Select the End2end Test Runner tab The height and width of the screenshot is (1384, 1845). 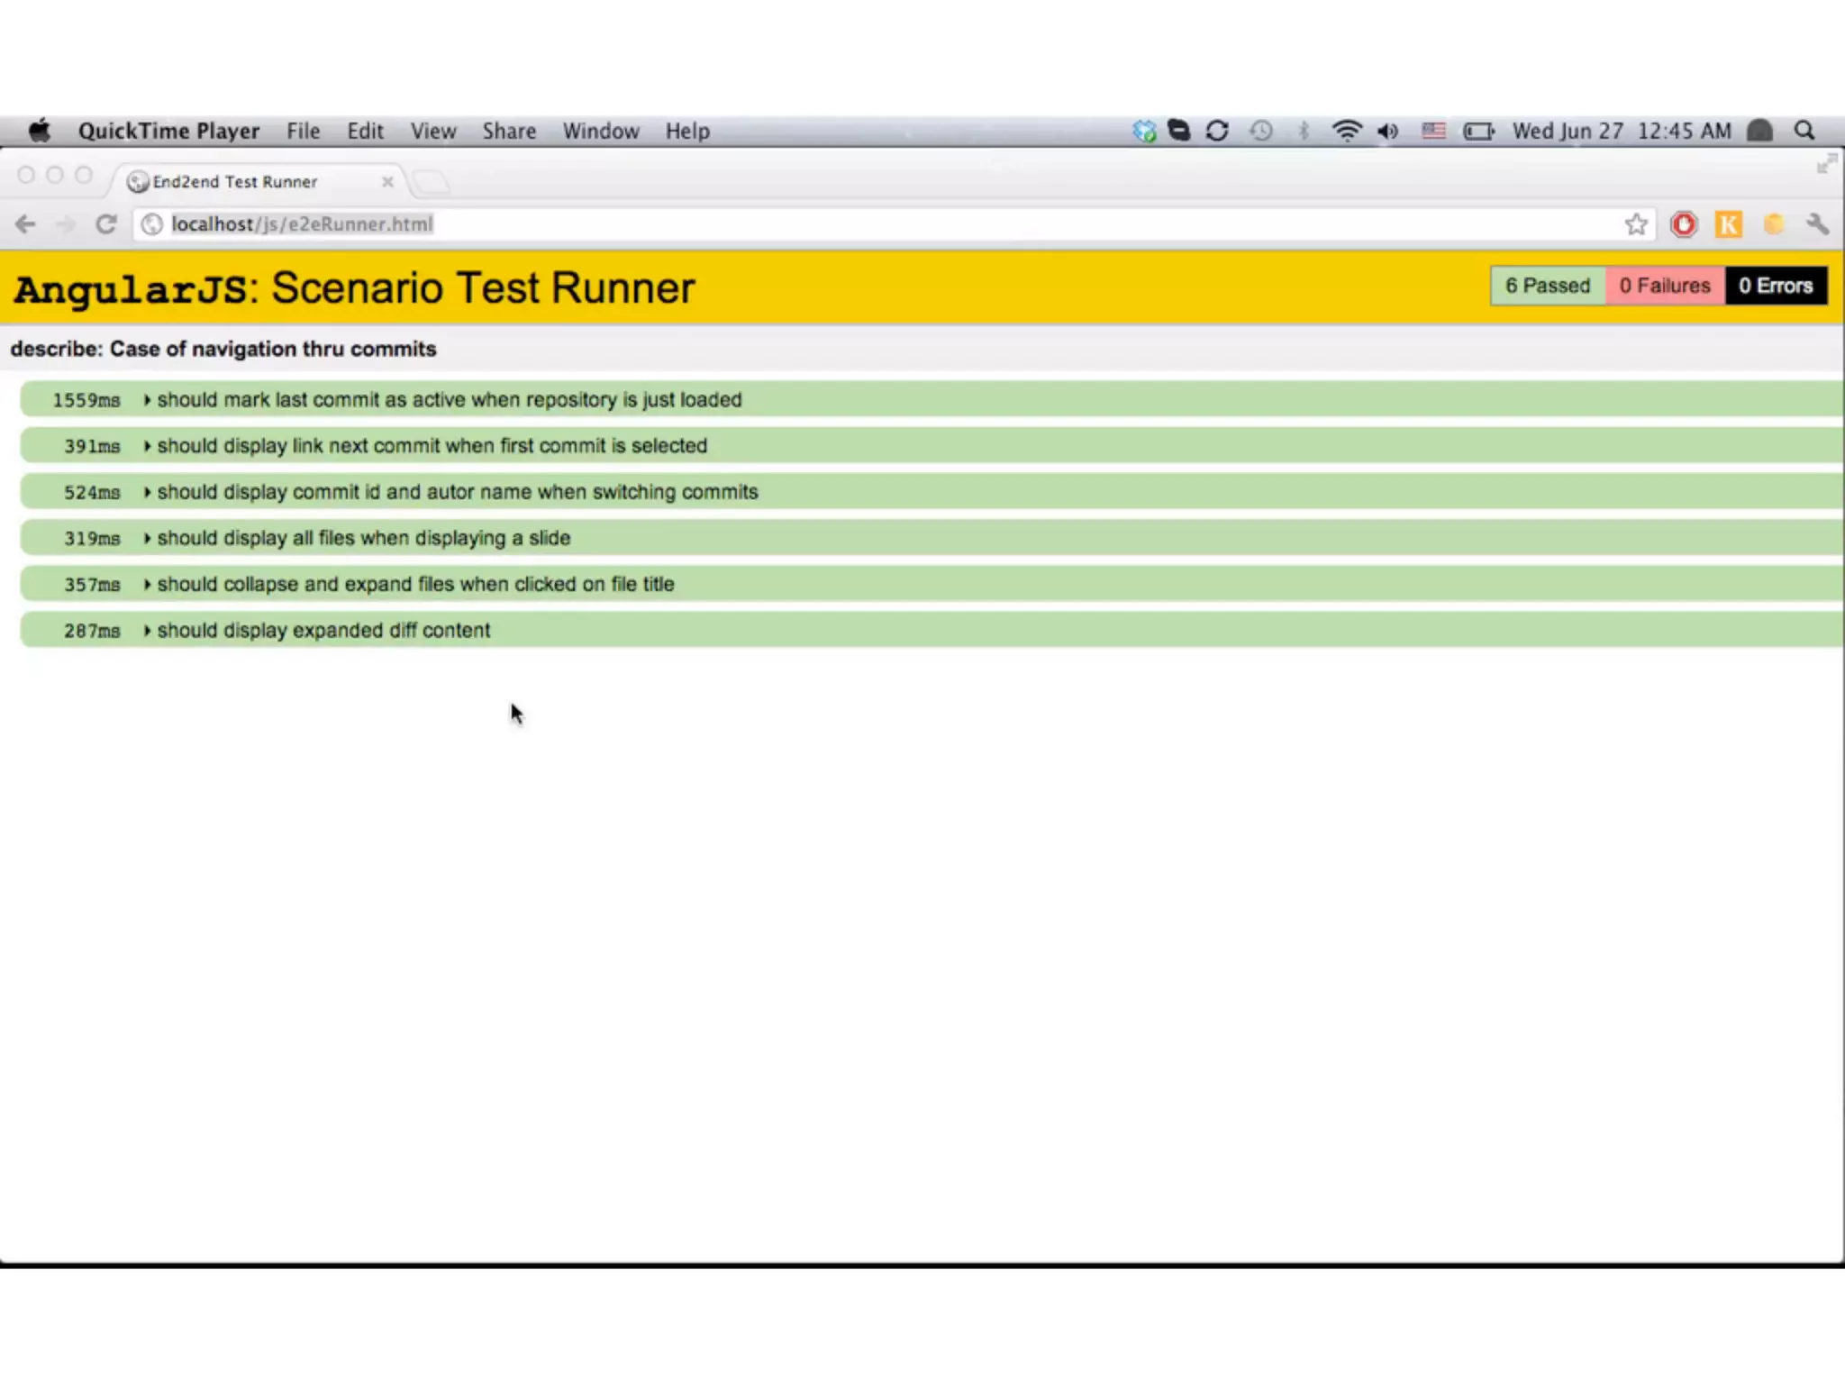pyautogui.click(x=234, y=181)
